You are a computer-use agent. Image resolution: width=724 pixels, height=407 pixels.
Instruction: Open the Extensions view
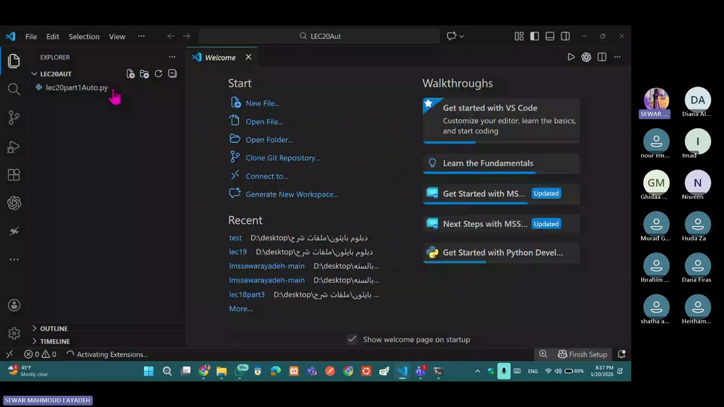14,175
